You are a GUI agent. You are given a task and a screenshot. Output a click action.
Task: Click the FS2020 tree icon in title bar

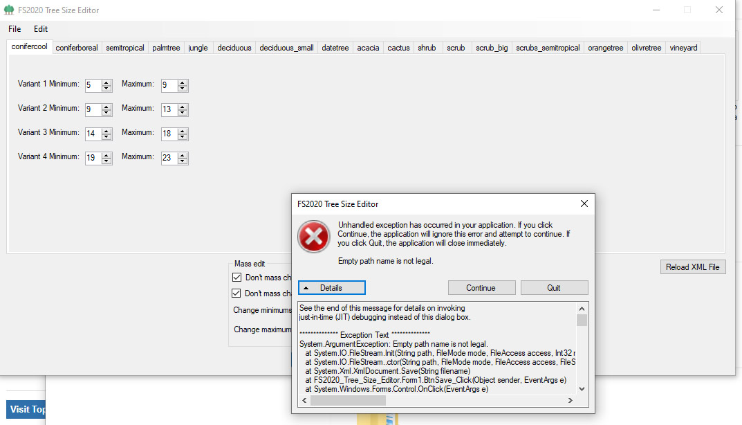click(x=10, y=10)
